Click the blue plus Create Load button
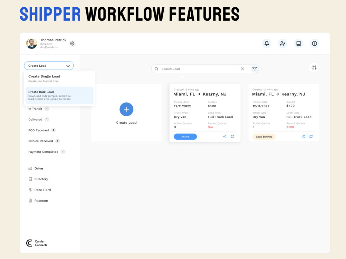The image size is (346, 259). click(126, 109)
